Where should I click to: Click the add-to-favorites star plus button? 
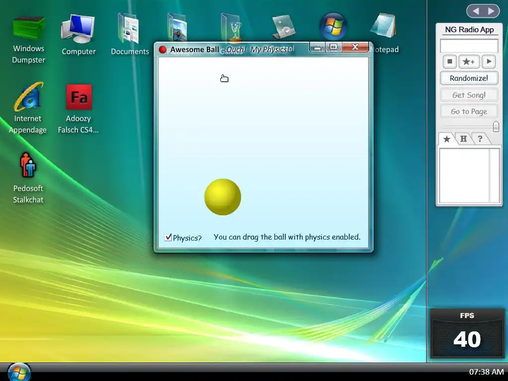pos(469,62)
